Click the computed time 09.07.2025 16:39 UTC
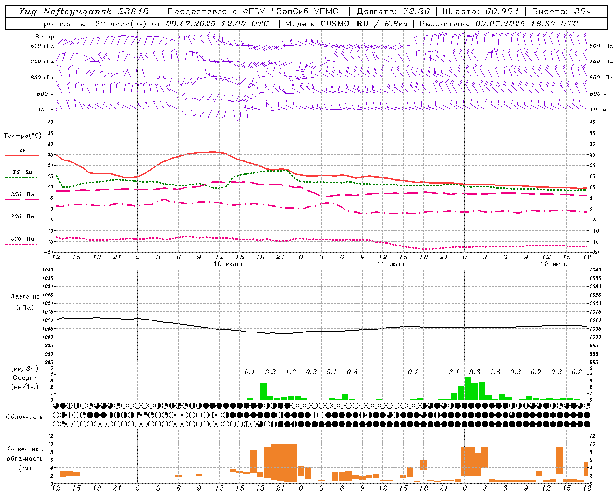 pyautogui.click(x=527, y=24)
